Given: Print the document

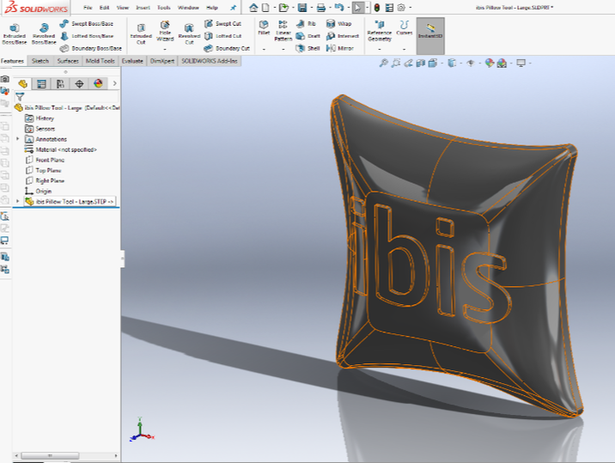Looking at the screenshot, I should 321,8.
